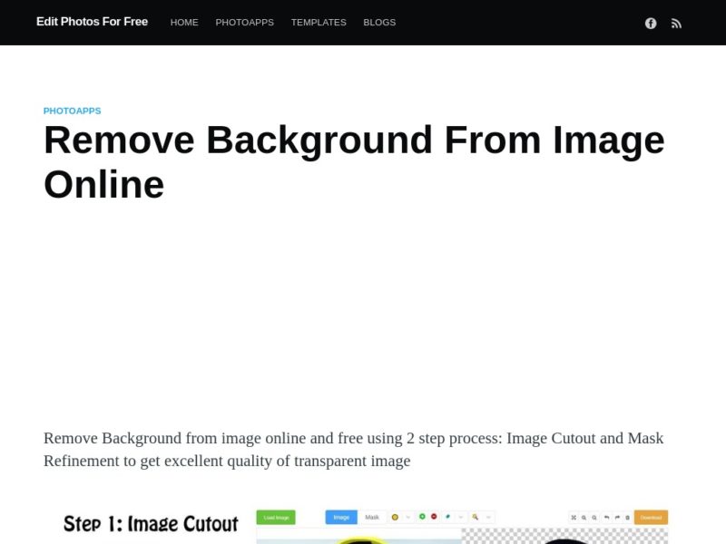Screen dimensions: 726x544
Task: Open the site's Facebook page icon
Action: click(651, 23)
